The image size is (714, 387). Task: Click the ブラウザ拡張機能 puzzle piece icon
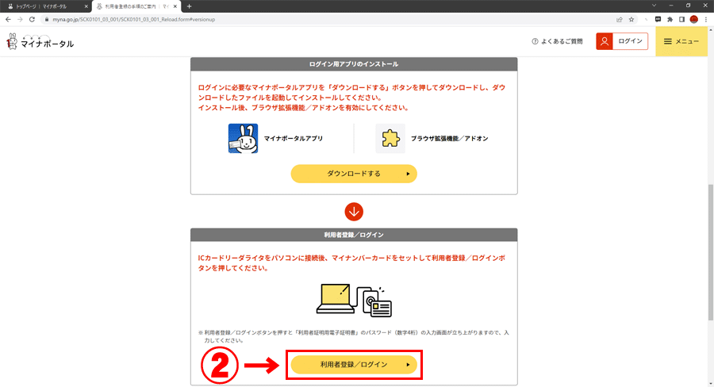[x=390, y=139]
